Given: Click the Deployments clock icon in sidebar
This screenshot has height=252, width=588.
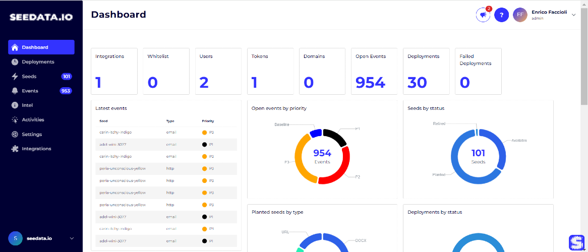Looking at the screenshot, I should [x=15, y=62].
